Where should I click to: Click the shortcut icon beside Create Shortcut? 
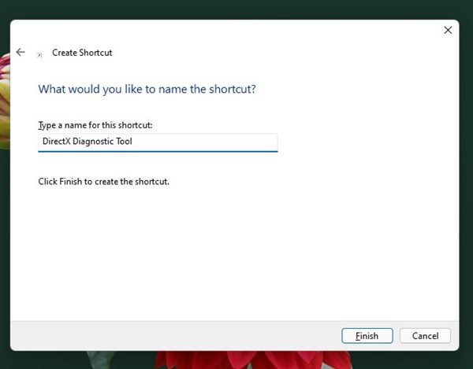39,55
